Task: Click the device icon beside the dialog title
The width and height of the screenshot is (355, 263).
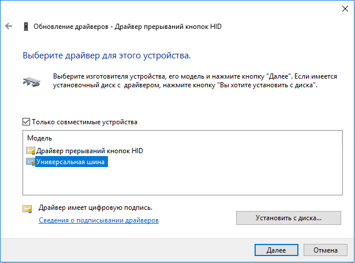Action: (x=26, y=27)
